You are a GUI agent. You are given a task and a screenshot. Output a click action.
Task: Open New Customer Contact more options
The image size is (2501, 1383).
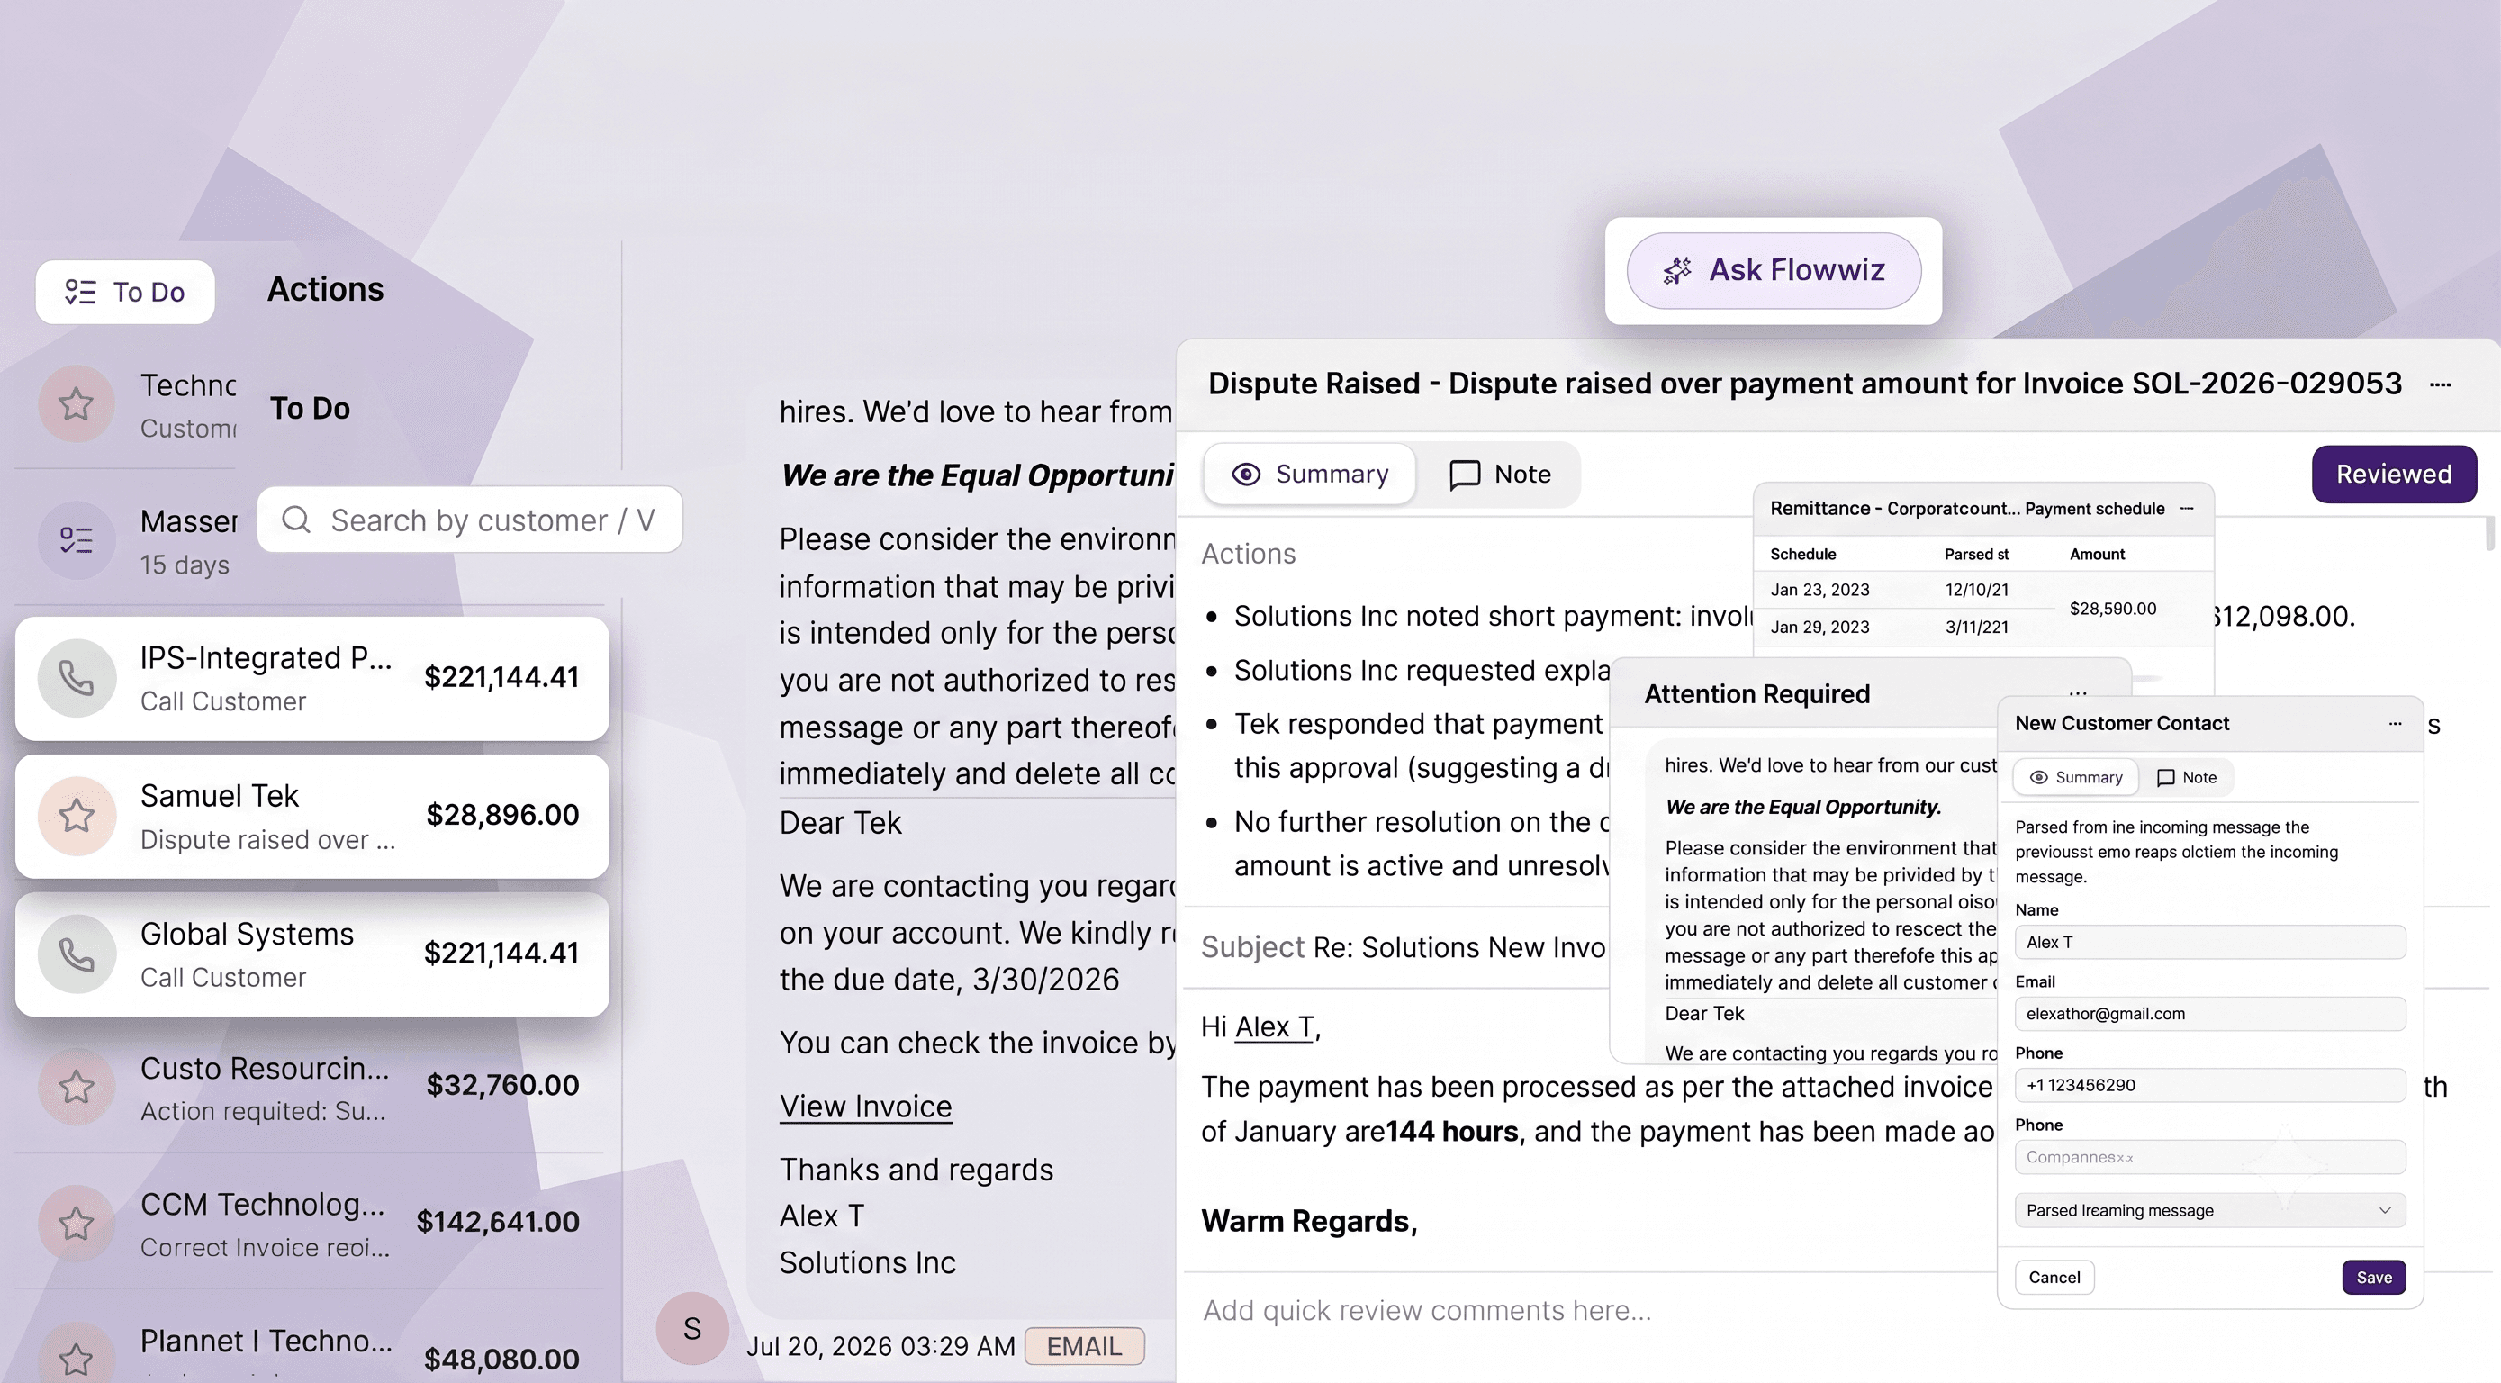(2395, 724)
